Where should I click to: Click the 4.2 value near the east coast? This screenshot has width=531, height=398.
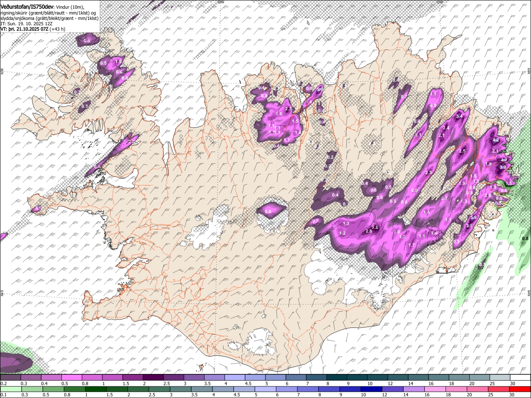tap(495, 140)
